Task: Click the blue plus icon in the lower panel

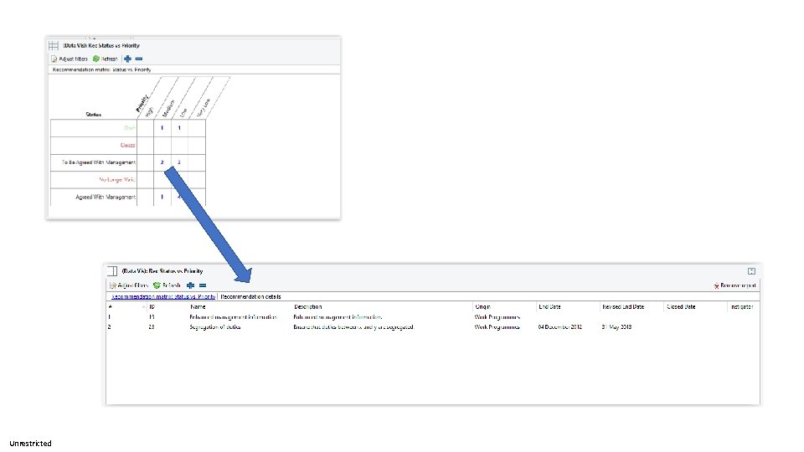Action: click(191, 285)
